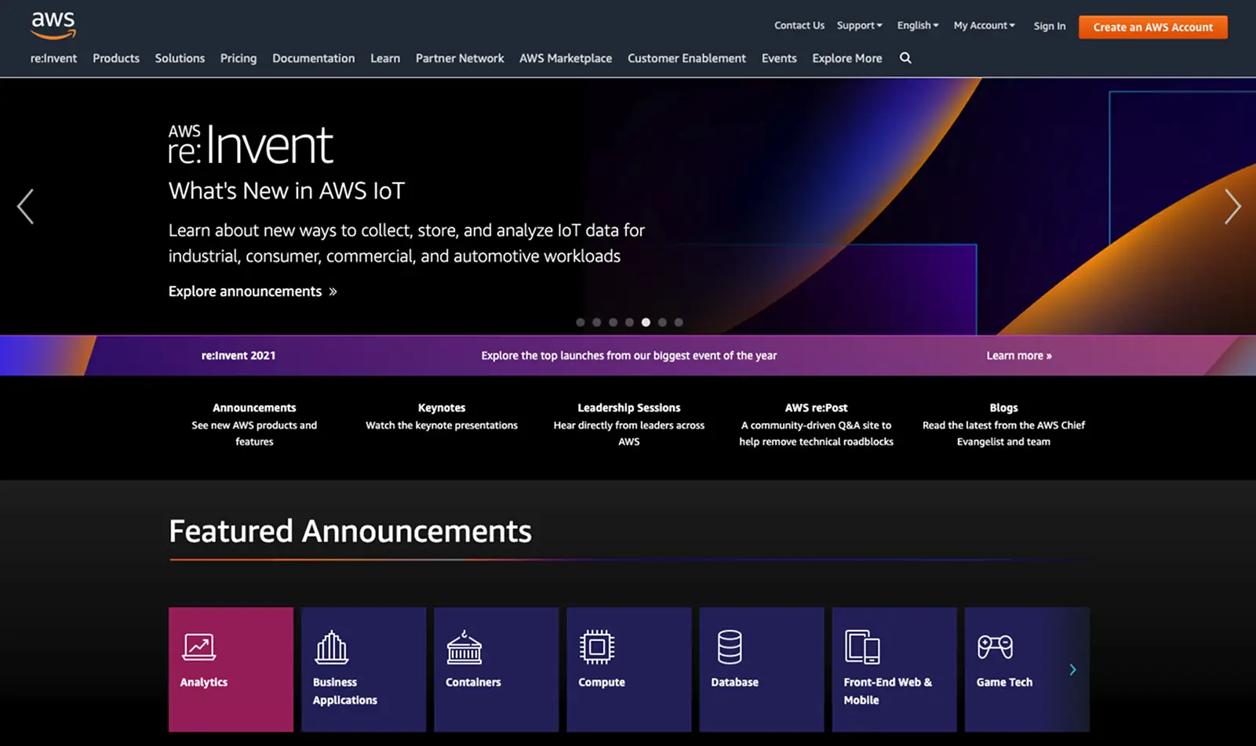Open Front-End Web & Mobile category
Viewport: 1256px width, 746px height.
pos(894,668)
